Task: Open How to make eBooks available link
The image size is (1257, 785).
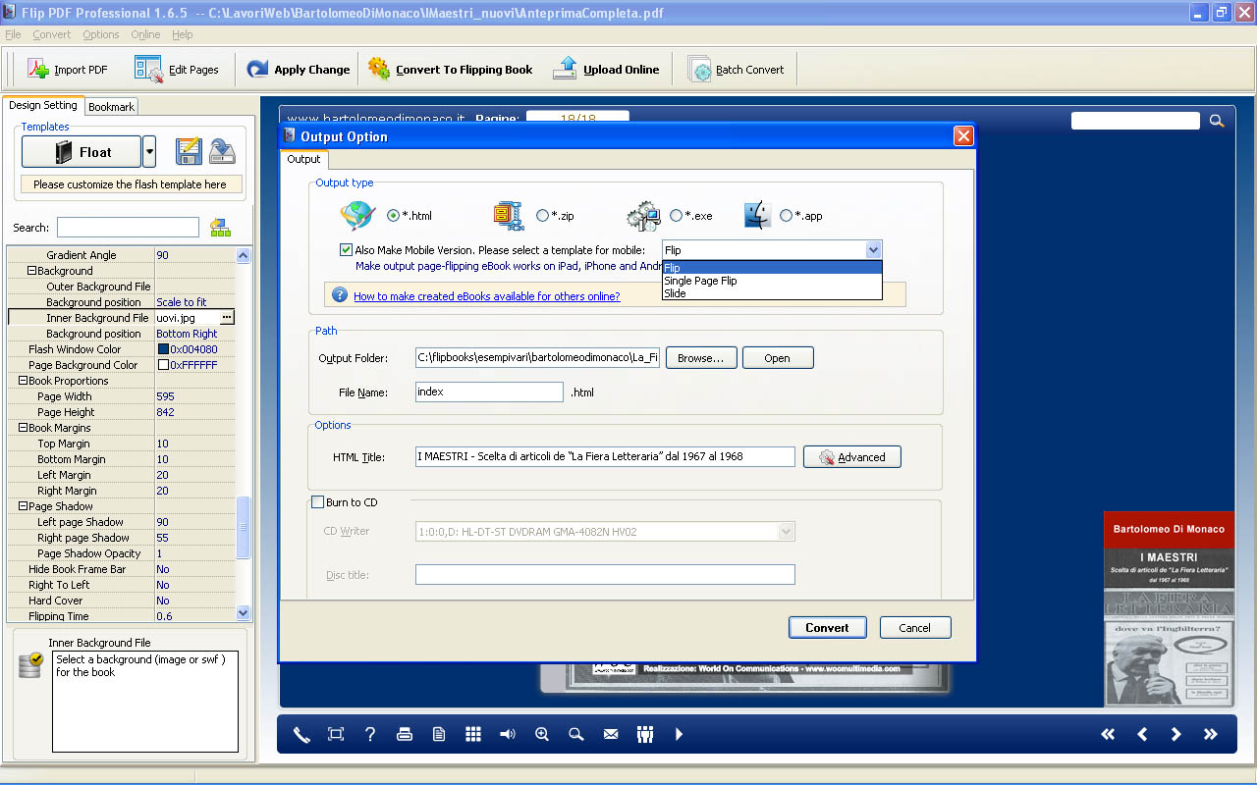Action: (x=487, y=296)
